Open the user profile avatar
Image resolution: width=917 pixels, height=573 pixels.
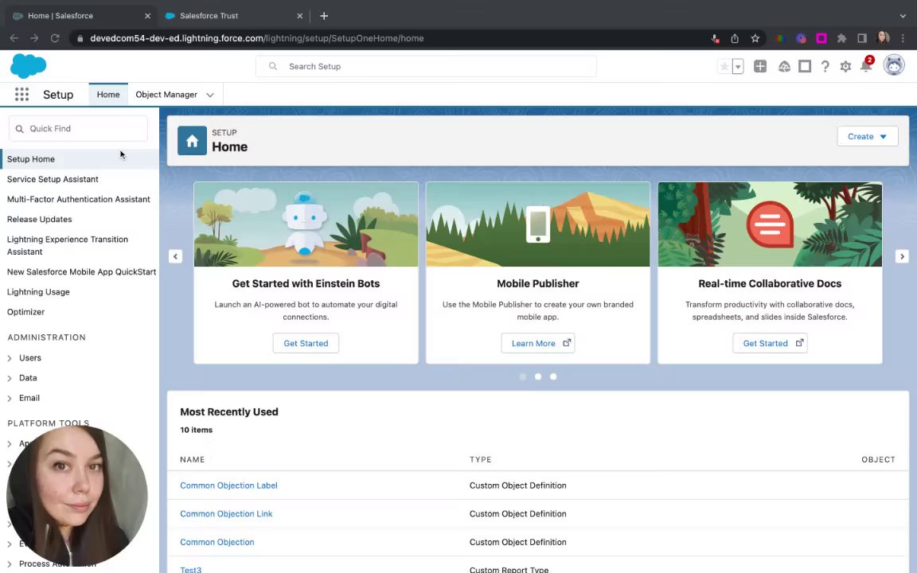tap(894, 65)
